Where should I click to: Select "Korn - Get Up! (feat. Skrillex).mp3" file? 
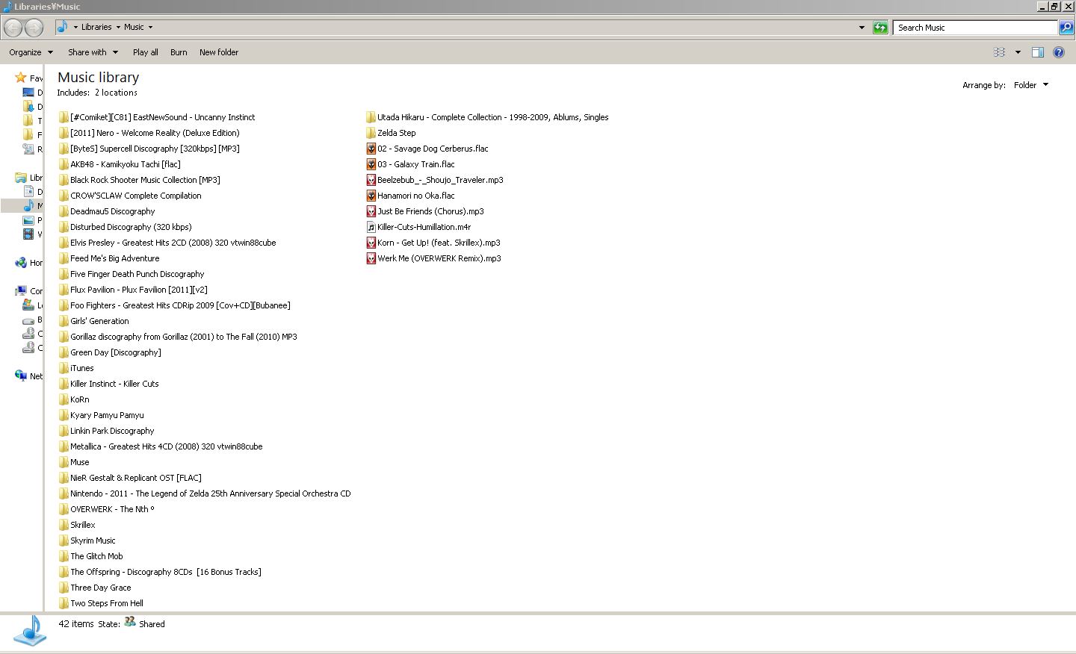click(433, 243)
